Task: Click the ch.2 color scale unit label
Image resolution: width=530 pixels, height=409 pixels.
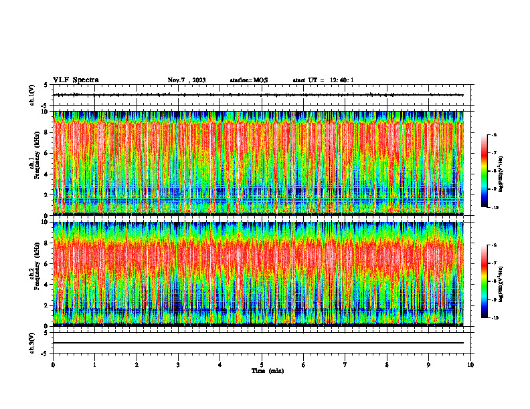Action: pyautogui.click(x=501, y=284)
